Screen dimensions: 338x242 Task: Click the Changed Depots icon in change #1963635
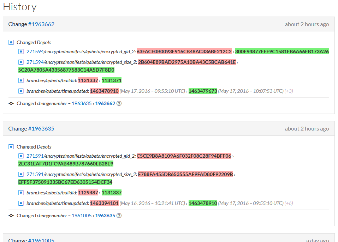click(x=11, y=147)
